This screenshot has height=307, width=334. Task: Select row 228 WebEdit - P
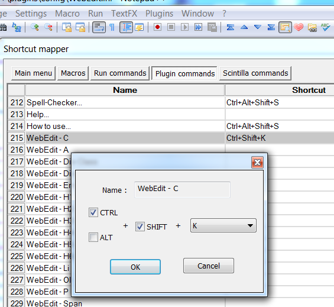tap(48, 292)
